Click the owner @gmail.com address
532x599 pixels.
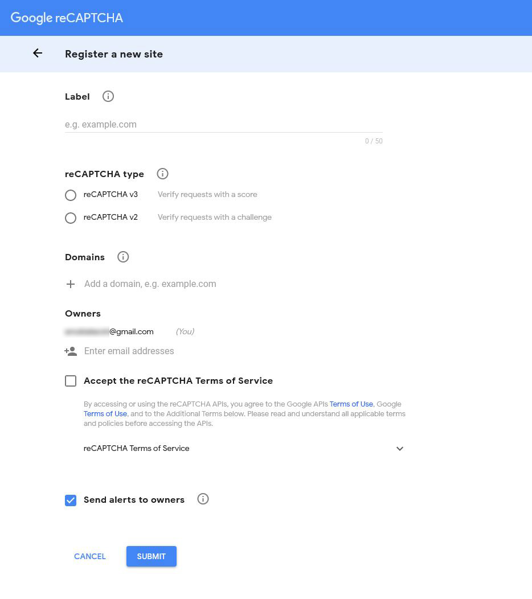coord(109,331)
